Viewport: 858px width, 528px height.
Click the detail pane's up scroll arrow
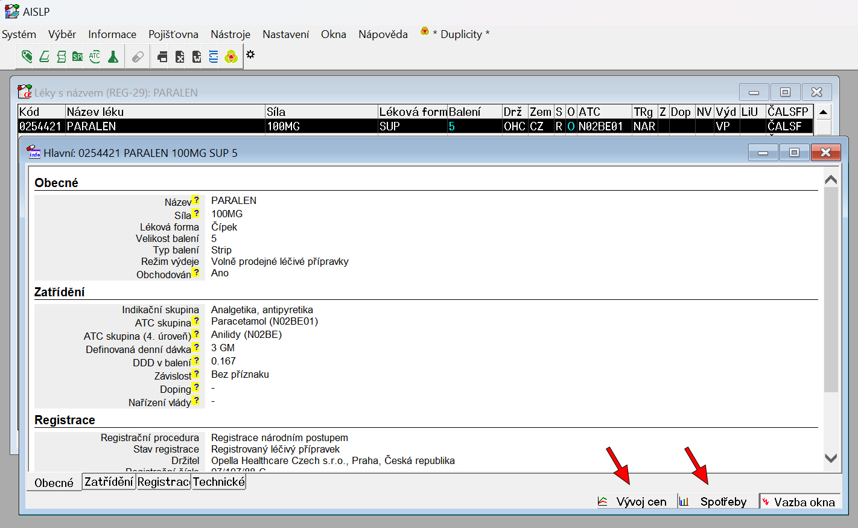click(831, 180)
